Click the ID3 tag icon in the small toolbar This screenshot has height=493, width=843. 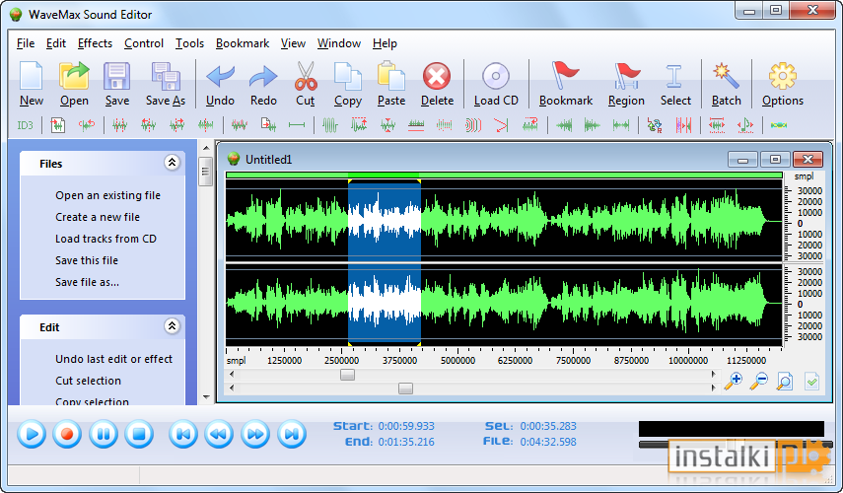tap(25, 125)
